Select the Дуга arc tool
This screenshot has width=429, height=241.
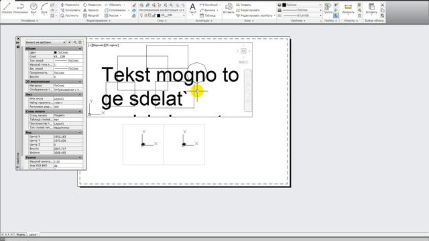click(44, 8)
